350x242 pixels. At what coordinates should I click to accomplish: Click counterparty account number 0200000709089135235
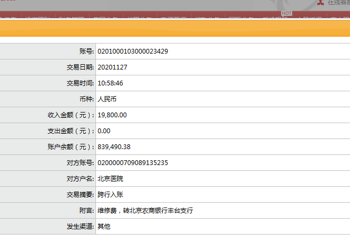[x=133, y=163]
